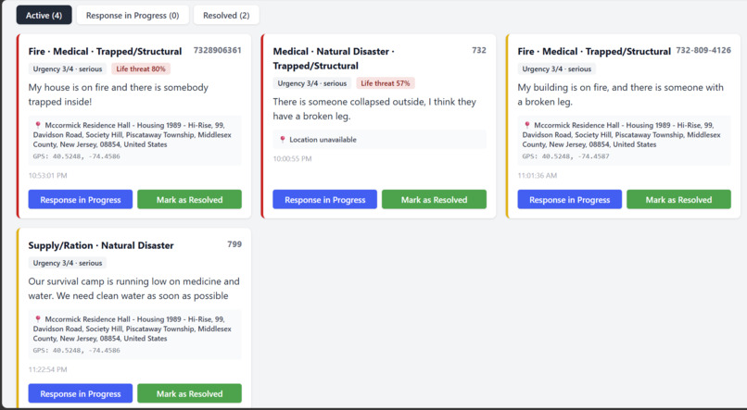
Task: Click the caller ID 799
Action: (234, 244)
